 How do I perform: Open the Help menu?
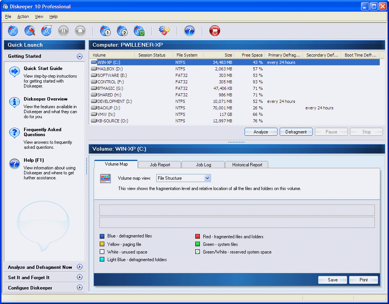point(53,16)
